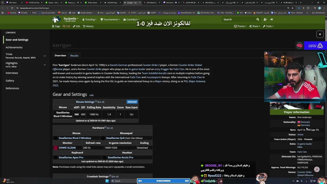Click the create account icon

[x=265, y=19]
